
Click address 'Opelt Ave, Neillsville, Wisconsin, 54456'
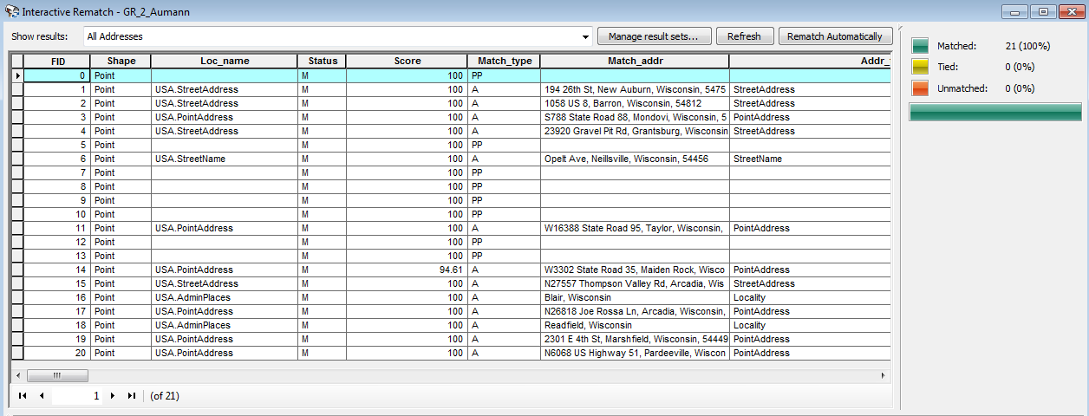[635, 159]
